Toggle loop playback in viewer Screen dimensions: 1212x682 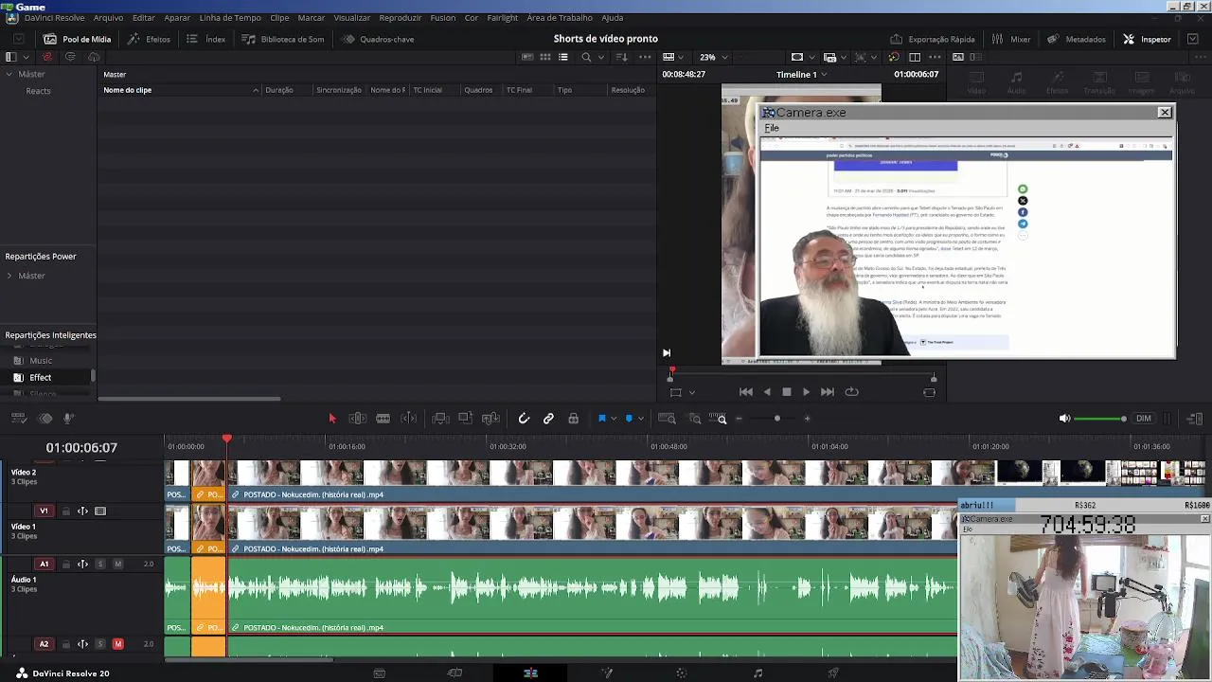pos(851,392)
